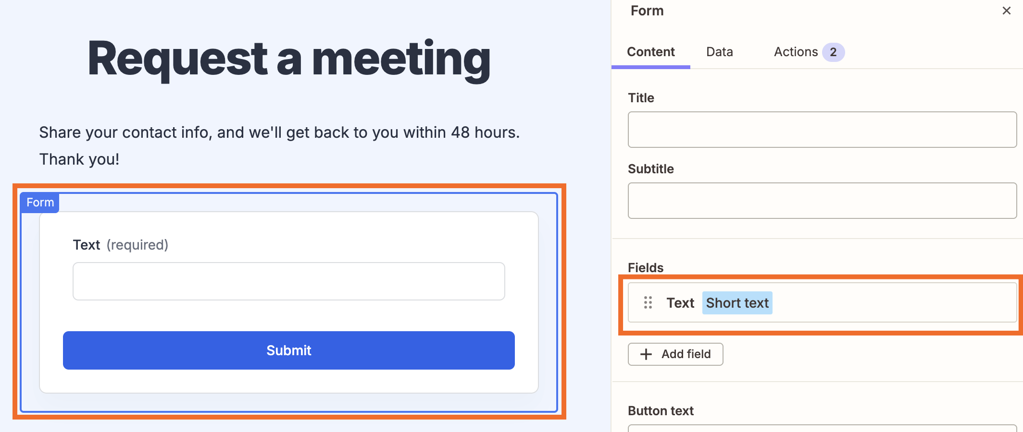The height and width of the screenshot is (432, 1023).
Task: Switch to the Data tab
Action: [719, 52]
